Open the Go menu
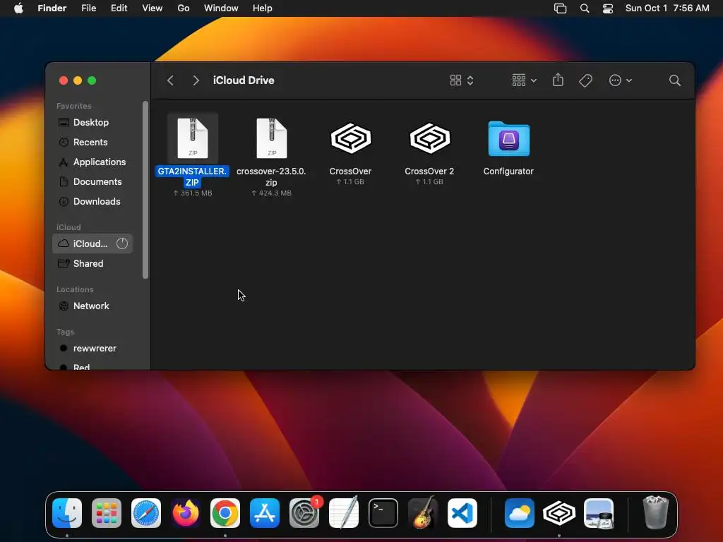Viewport: 723px width, 542px height. pos(184,8)
